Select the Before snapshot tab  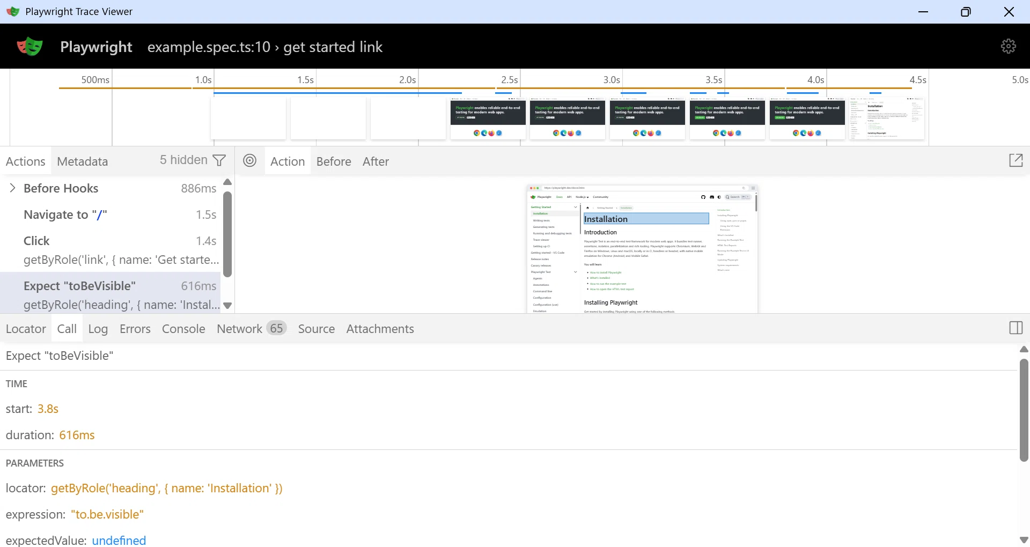[x=334, y=161]
